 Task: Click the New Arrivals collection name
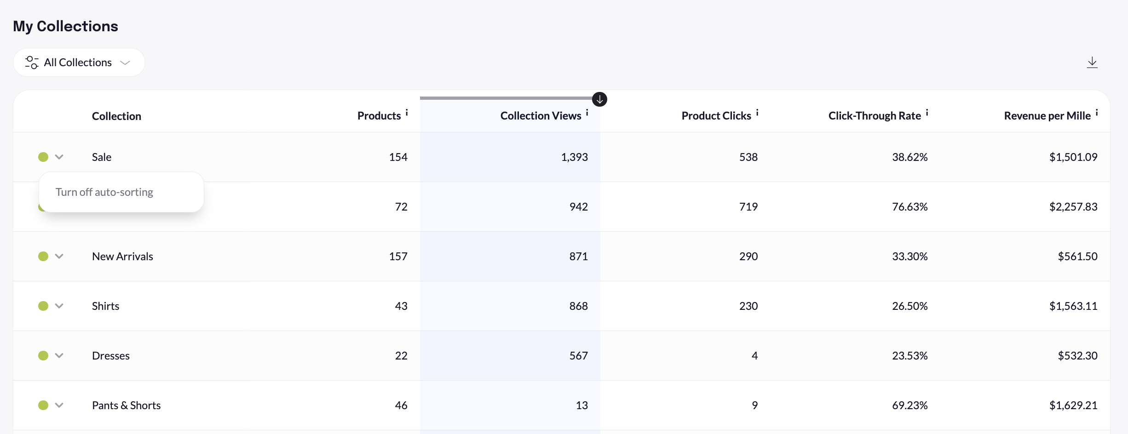pyautogui.click(x=122, y=257)
